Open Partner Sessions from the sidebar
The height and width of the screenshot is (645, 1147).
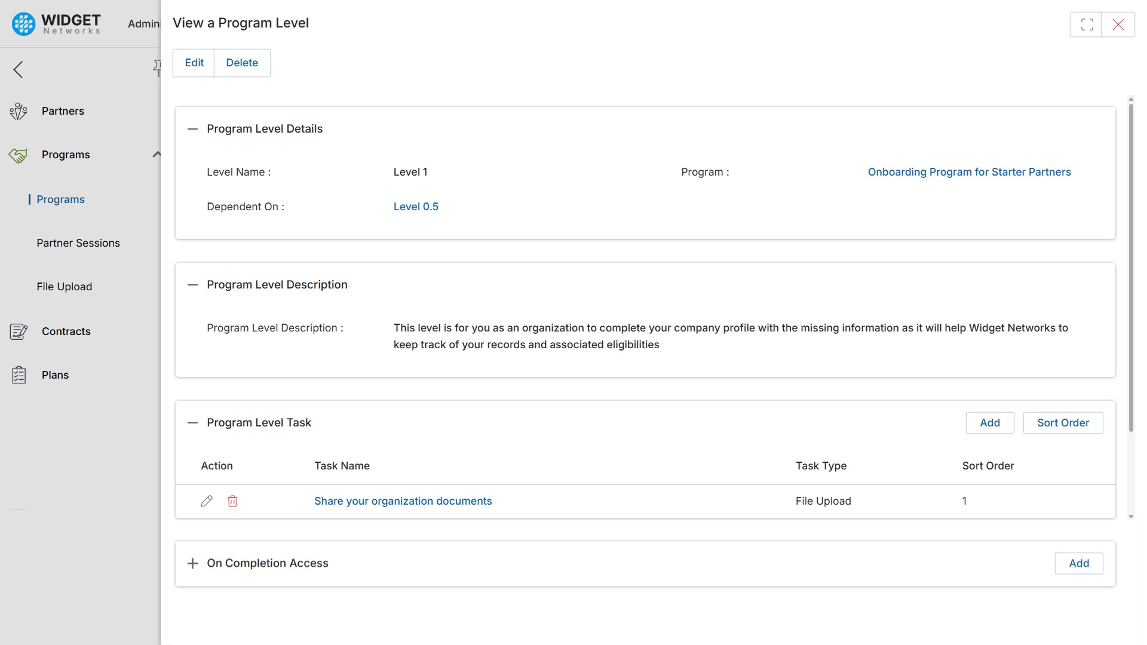[78, 243]
